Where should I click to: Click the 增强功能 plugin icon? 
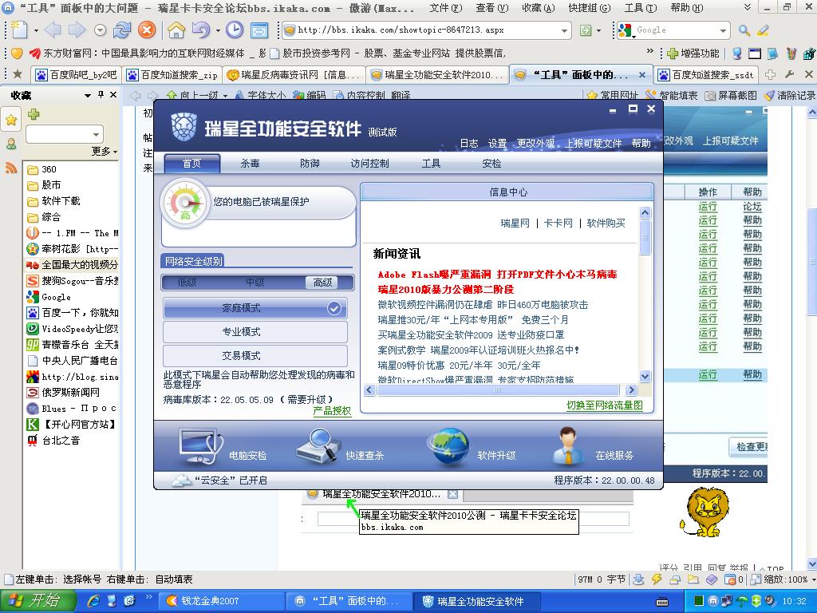(x=693, y=53)
